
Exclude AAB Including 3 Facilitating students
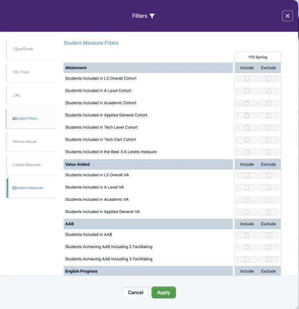(269, 259)
